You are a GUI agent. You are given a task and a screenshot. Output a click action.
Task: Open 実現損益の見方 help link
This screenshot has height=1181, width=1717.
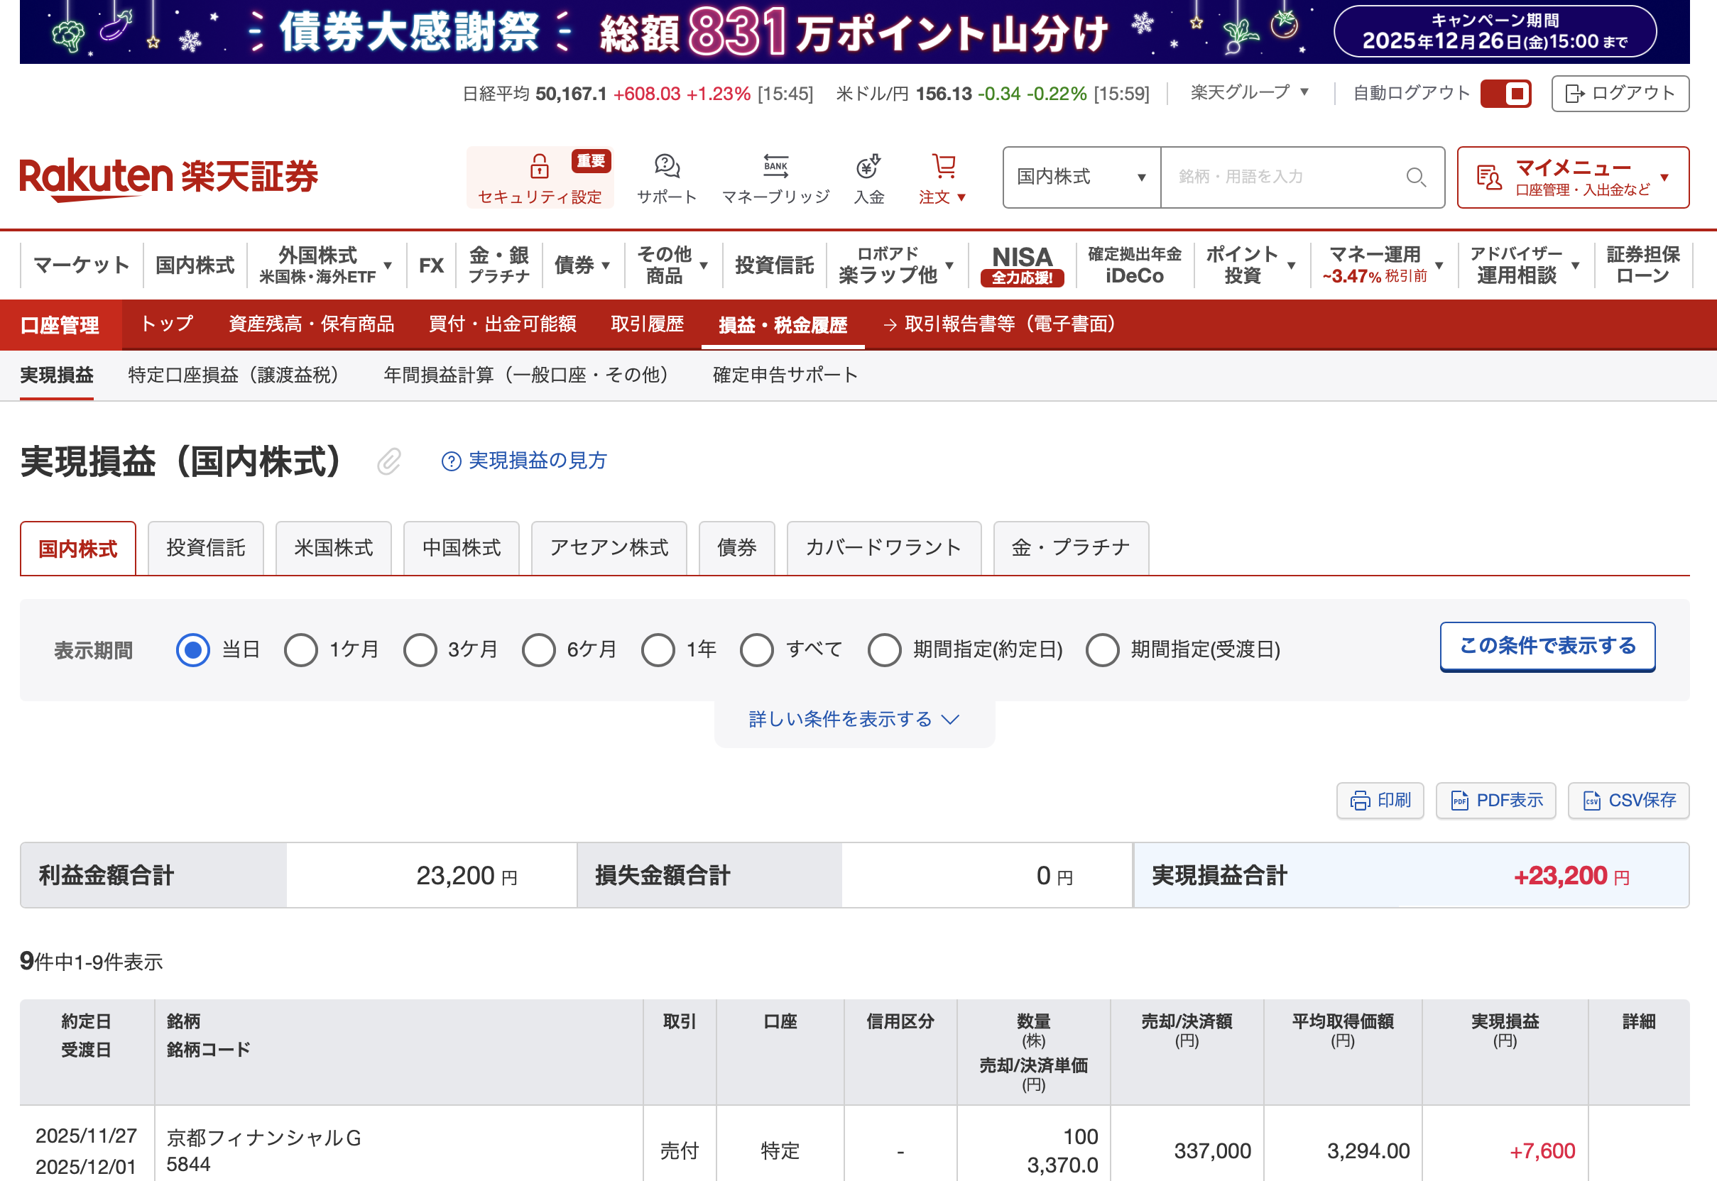pos(537,461)
